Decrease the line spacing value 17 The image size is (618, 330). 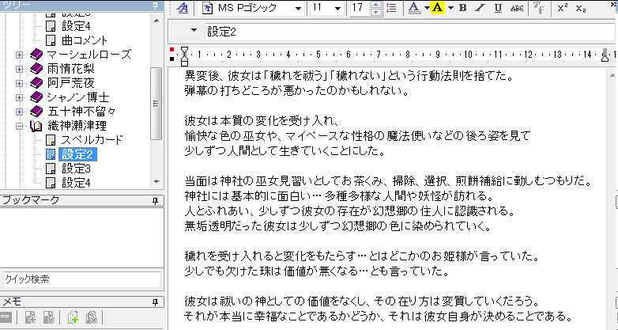377,12
